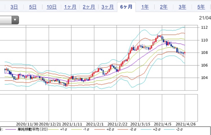Click the 108 price axis label
Viewport: 211px width, 135px height.
205,53
